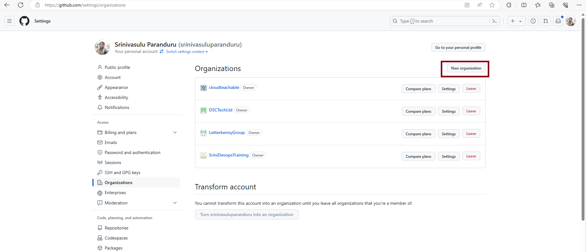
Task: Click the New organization button
Action: 466,68
